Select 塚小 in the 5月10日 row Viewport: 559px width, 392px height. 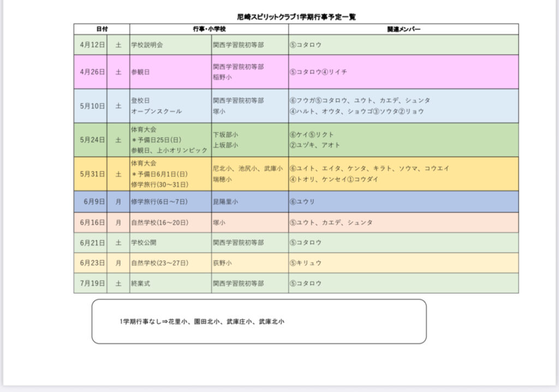[219, 112]
